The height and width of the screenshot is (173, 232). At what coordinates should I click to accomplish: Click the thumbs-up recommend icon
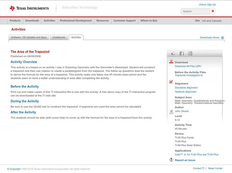[x=173, y=53]
